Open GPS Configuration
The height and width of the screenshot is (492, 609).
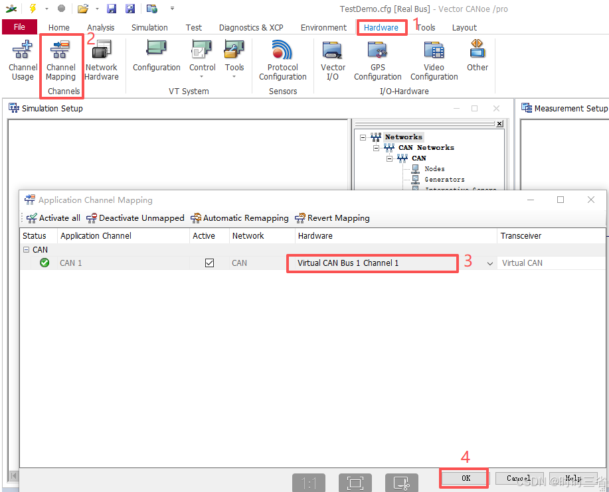377,60
